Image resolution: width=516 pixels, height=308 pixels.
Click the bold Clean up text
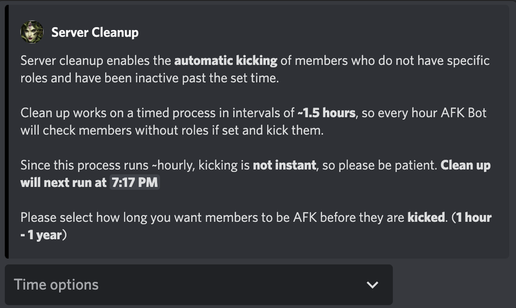tap(465, 165)
